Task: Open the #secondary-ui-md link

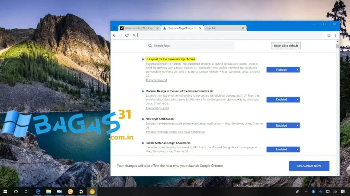Action: tap(157, 108)
